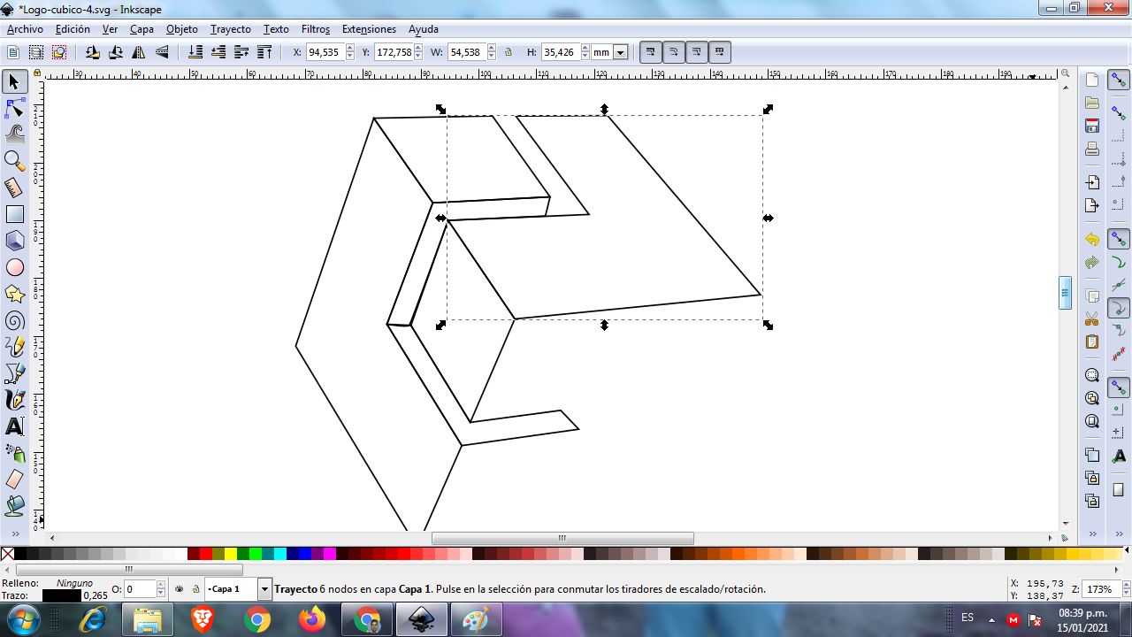The image size is (1132, 637).
Task: Toggle scale rounded corners option
Action: (674, 52)
